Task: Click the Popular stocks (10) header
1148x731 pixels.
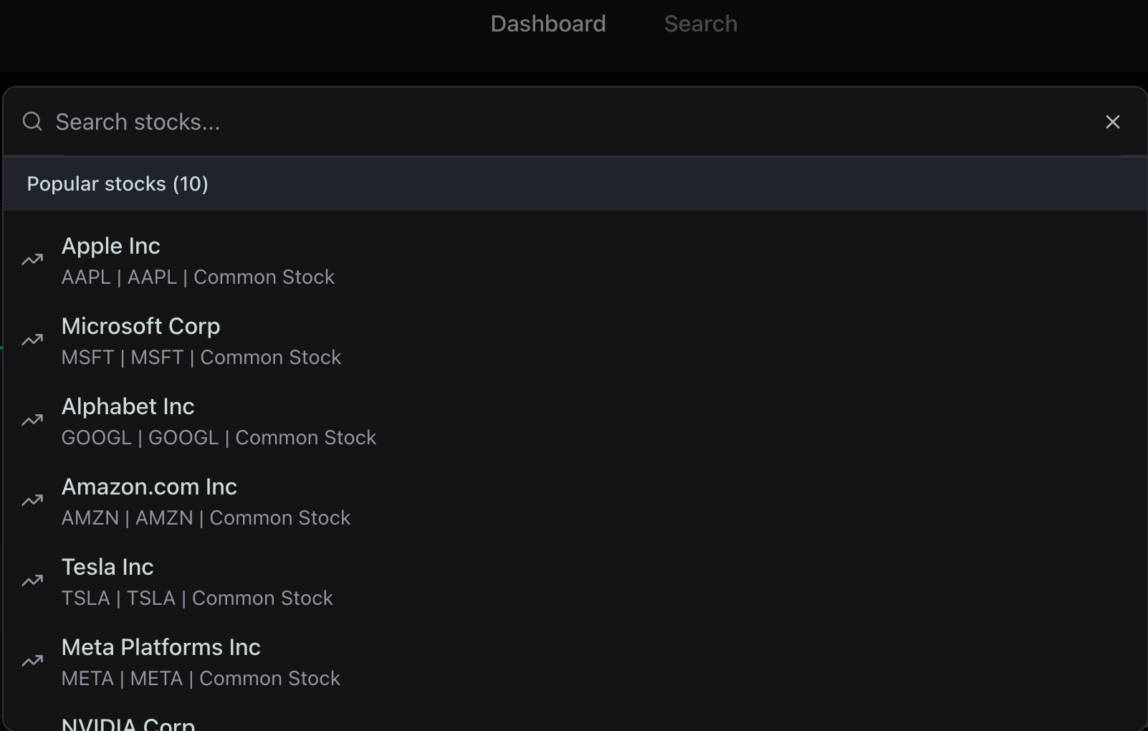Action: (118, 184)
